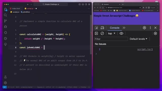The image size is (162, 91).
Task: Open the Manage gear in VS Code
Action: [5, 83]
